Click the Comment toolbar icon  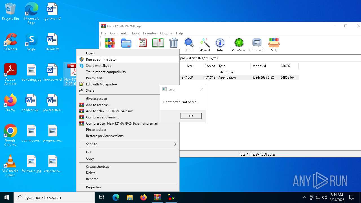click(257, 45)
